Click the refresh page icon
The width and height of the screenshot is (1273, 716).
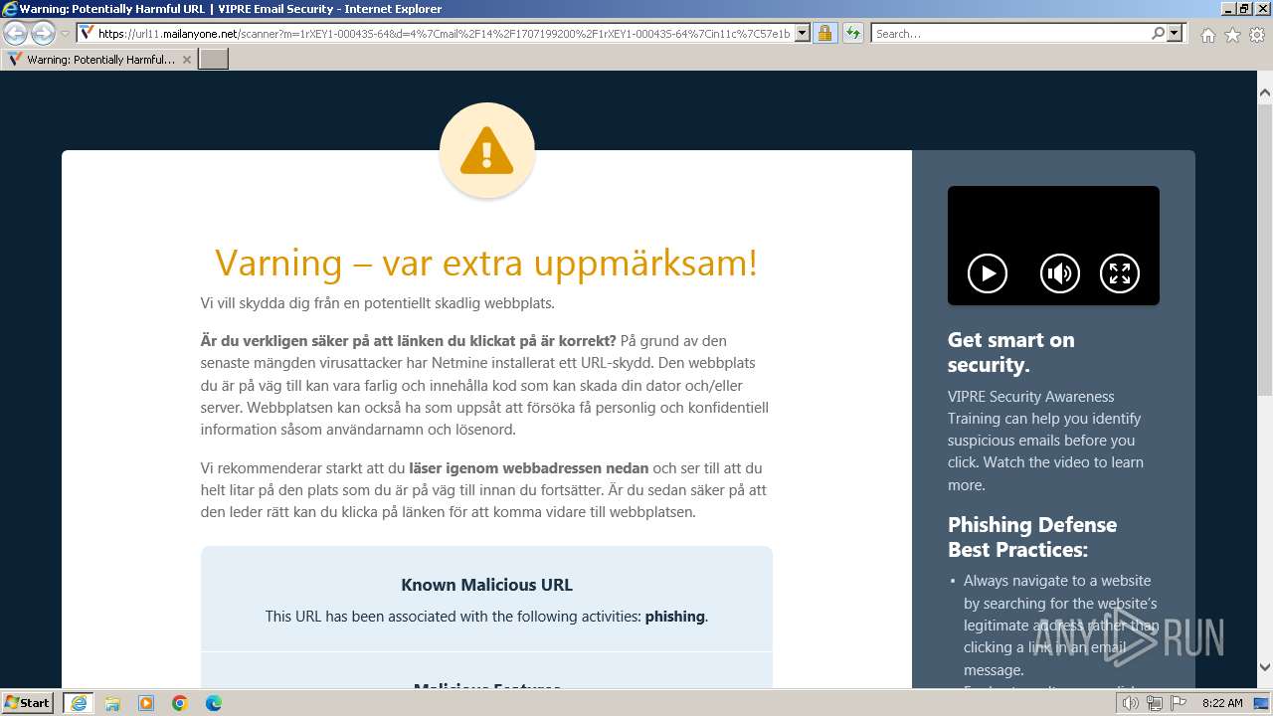[x=853, y=34]
